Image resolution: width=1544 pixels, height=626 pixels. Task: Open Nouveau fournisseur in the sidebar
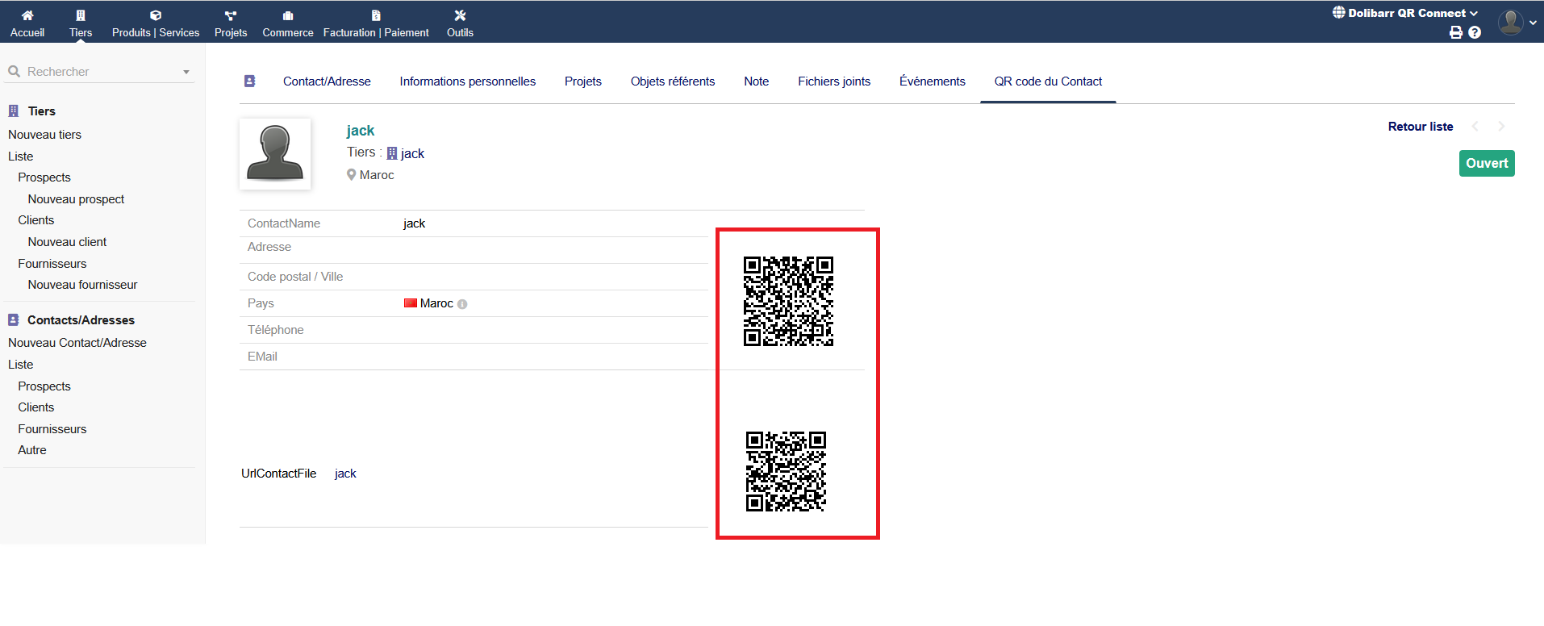point(82,285)
